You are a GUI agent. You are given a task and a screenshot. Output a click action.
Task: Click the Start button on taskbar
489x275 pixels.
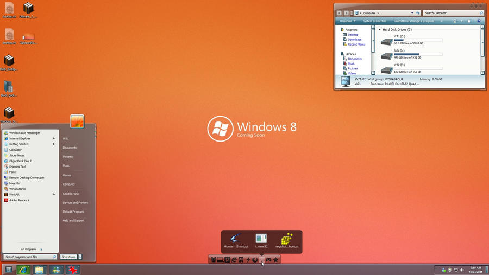8,270
